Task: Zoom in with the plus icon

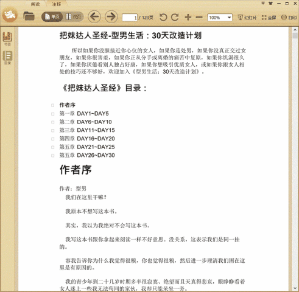Action: click(188, 18)
